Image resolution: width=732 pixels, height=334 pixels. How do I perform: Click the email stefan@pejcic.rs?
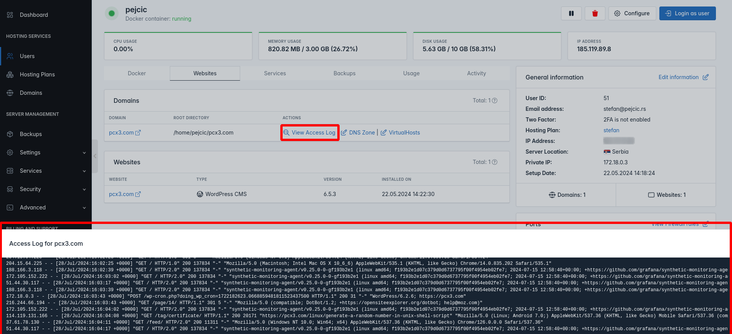[x=625, y=109]
